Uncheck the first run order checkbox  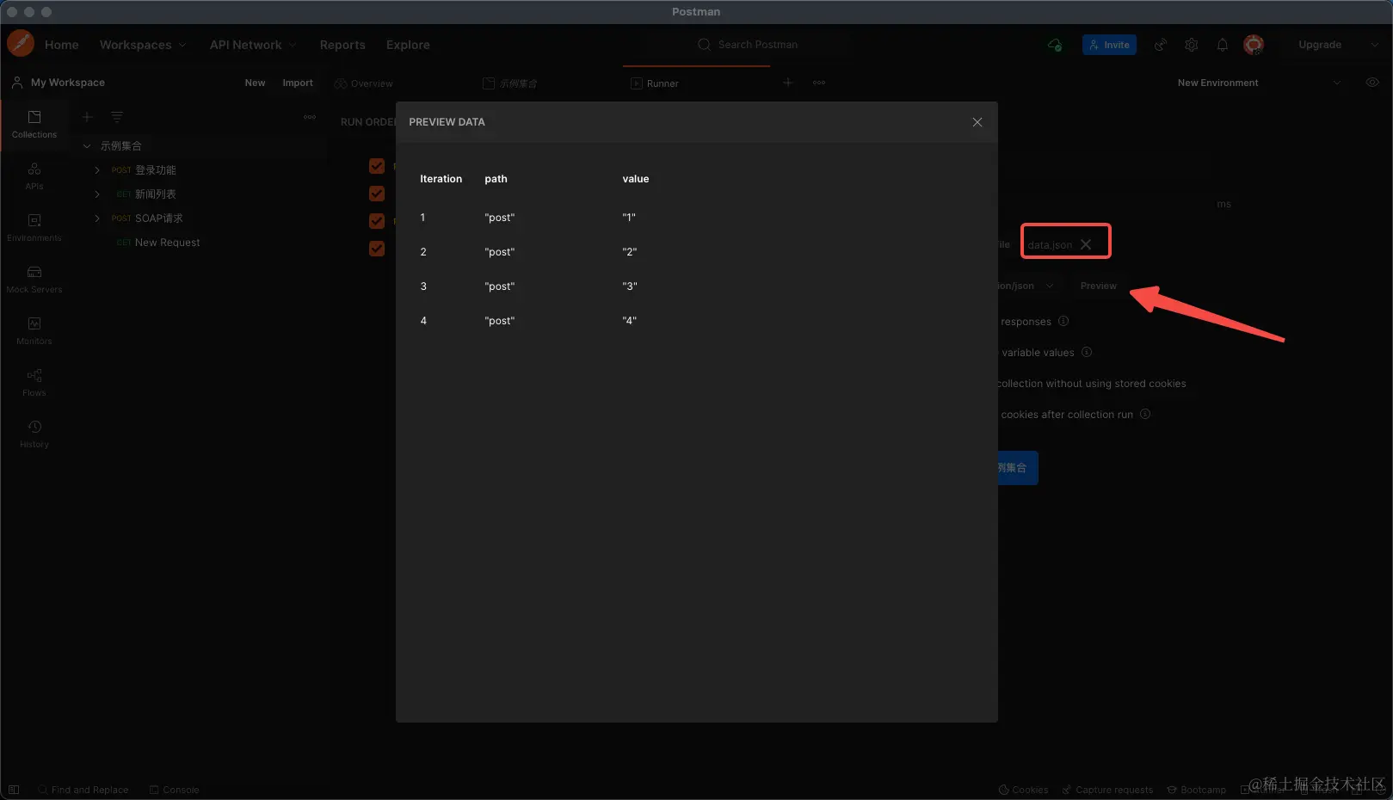[377, 166]
